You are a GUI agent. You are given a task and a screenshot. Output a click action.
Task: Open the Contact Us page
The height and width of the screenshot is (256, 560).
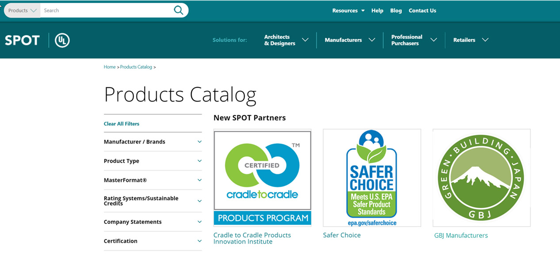point(422,11)
